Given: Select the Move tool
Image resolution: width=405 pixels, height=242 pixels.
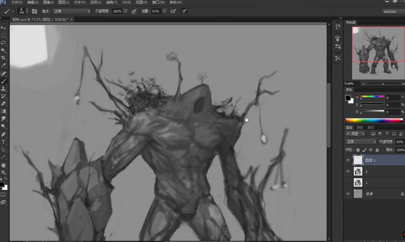Looking at the screenshot, I should pyautogui.click(x=3, y=28).
